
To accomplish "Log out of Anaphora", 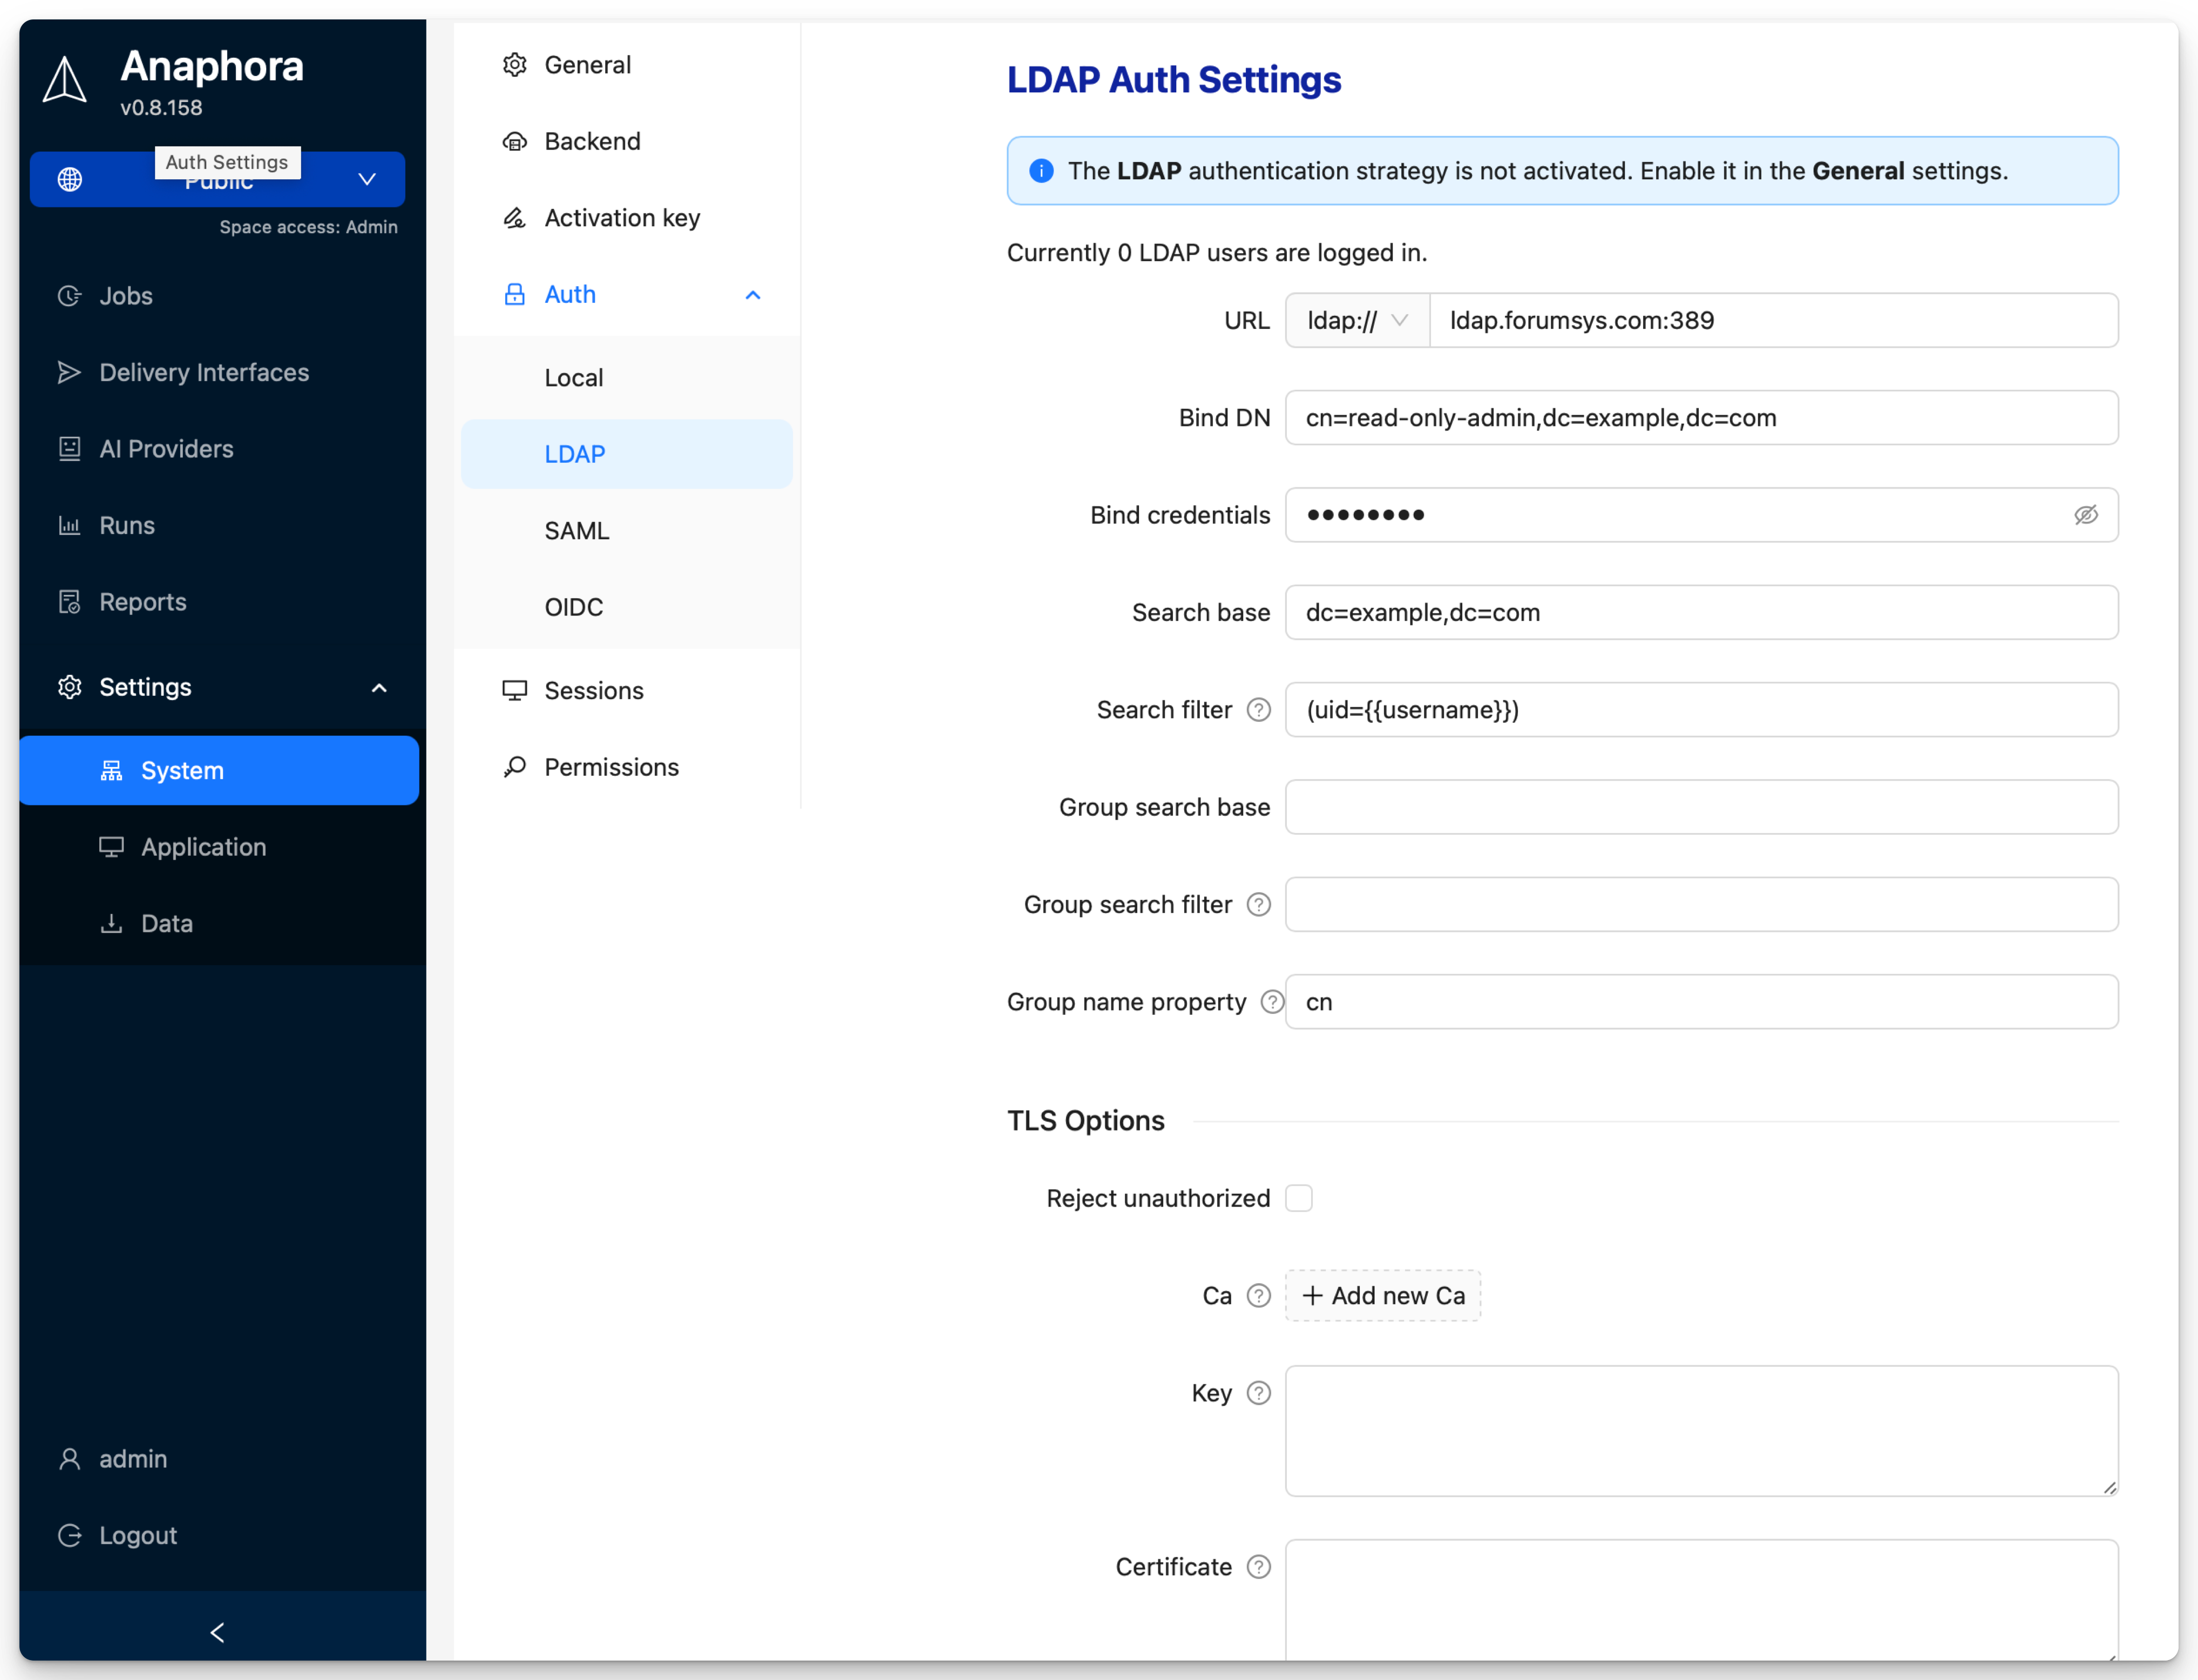I will pyautogui.click(x=137, y=1535).
